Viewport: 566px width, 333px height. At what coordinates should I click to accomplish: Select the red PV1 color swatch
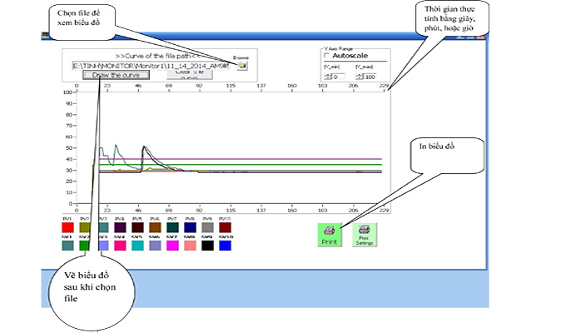(68, 227)
